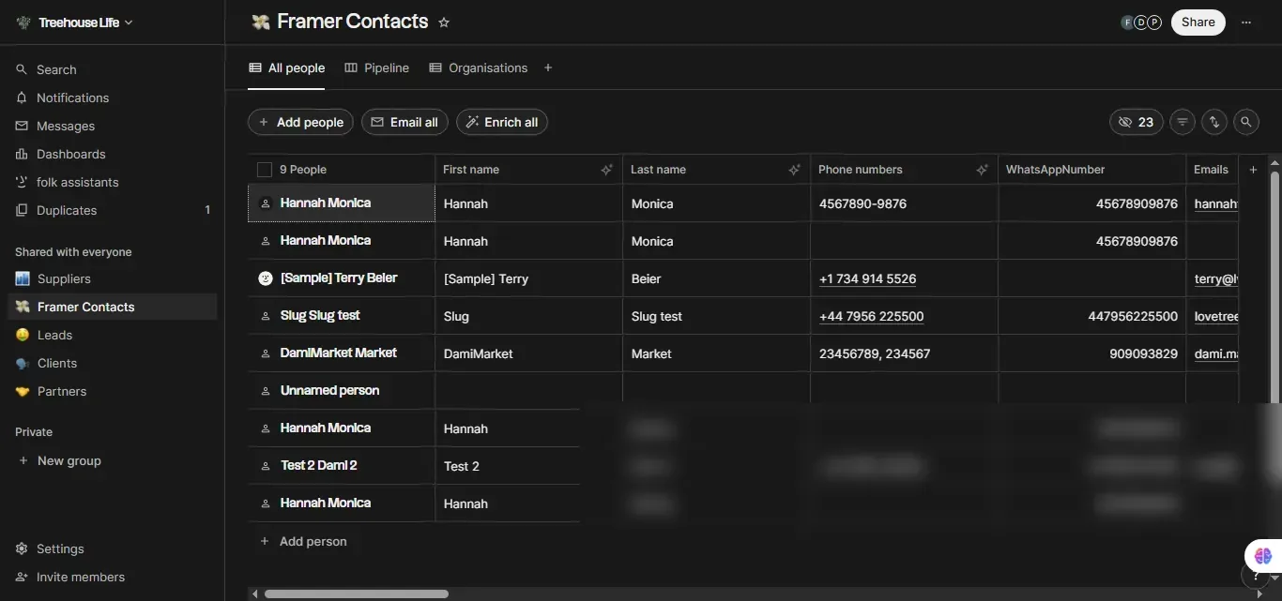Switch to the All people tab

(x=286, y=68)
